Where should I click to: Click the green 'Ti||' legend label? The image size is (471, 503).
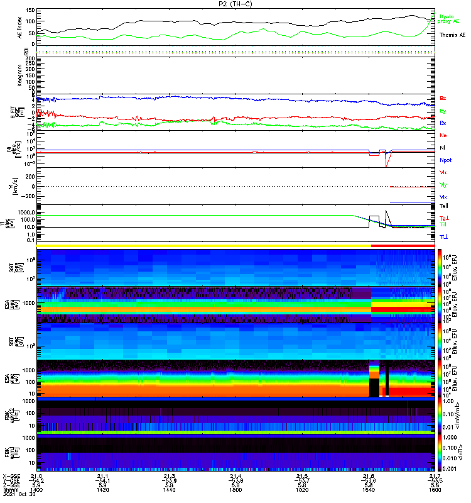pyautogui.click(x=443, y=224)
